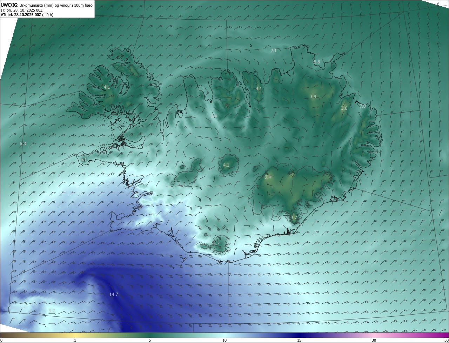Click the 3.6 value label

tap(344, 108)
